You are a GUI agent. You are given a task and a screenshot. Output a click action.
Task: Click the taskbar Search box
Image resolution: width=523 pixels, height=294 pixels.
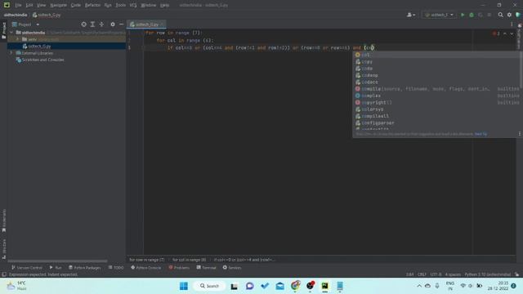209,286
